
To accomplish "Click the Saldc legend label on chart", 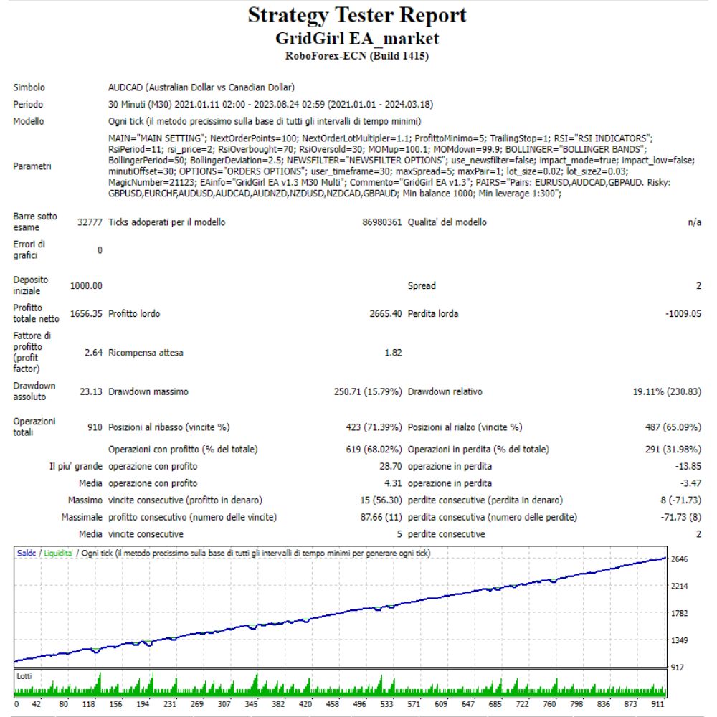I will (28, 554).
